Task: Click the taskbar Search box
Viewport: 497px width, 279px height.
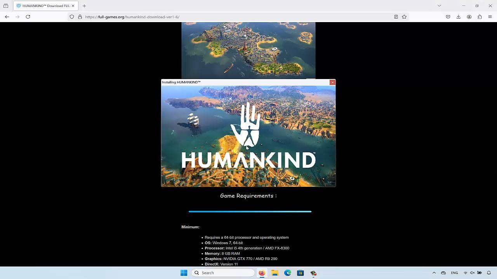Action: [x=223, y=273]
